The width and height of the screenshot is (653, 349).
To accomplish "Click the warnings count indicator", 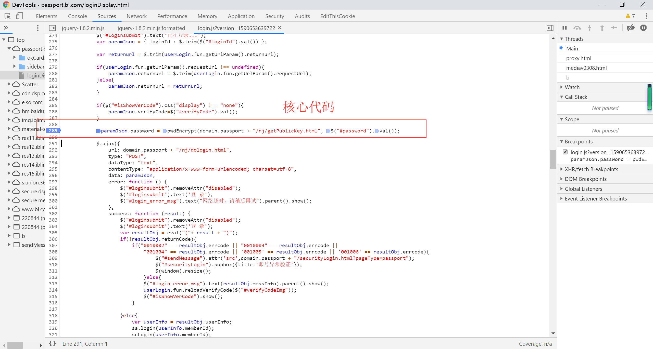I will coord(630,16).
